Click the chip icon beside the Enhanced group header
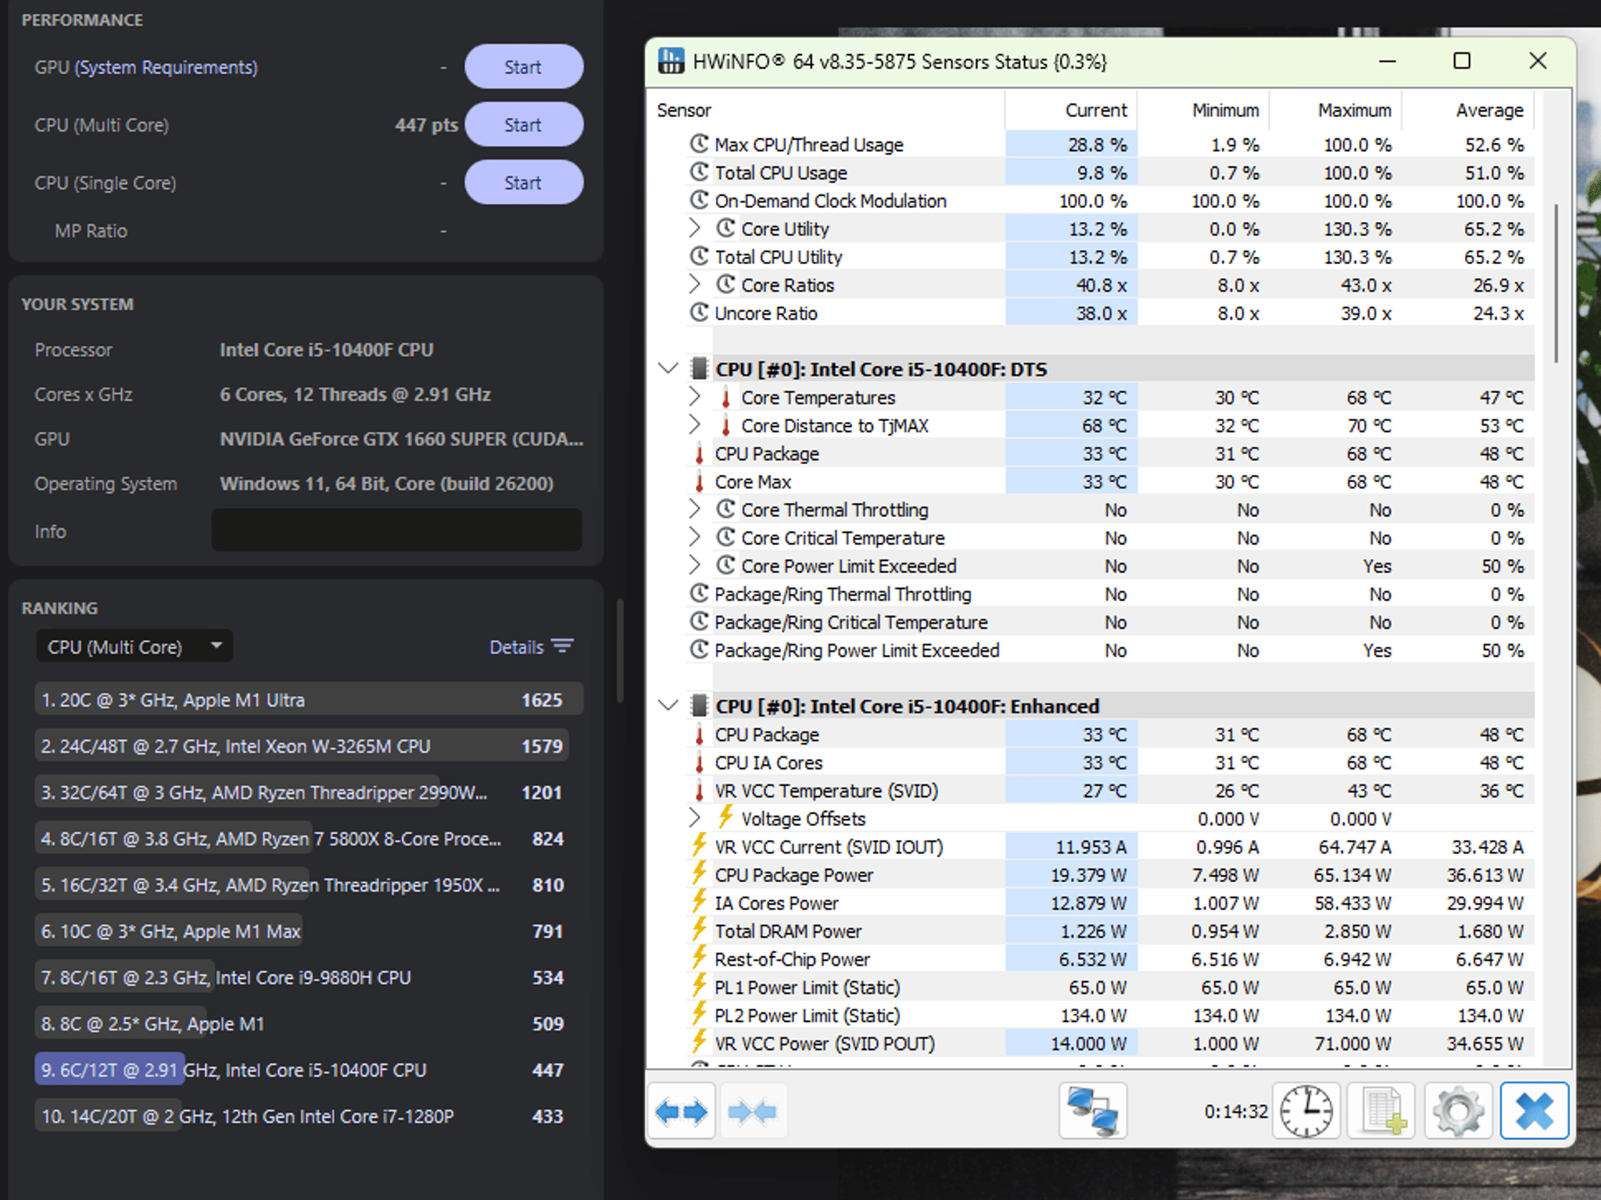1601x1200 pixels. pyautogui.click(x=700, y=705)
